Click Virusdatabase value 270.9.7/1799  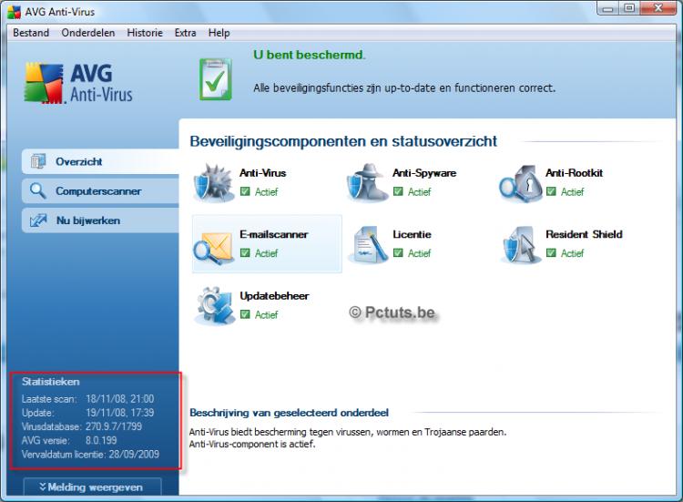point(113,426)
